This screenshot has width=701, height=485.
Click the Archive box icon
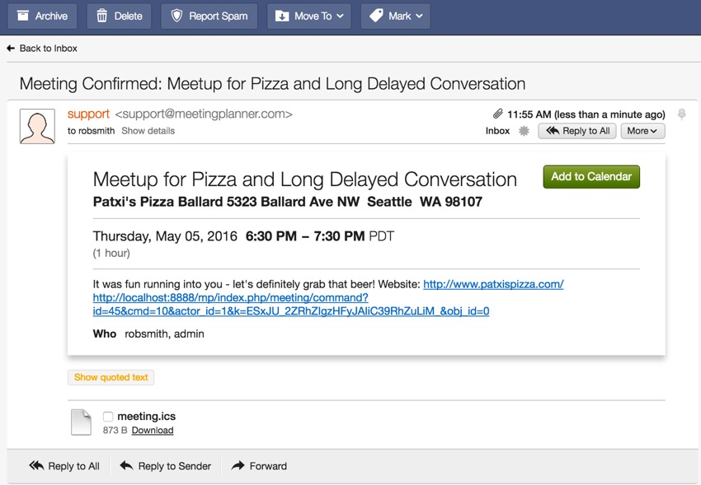coord(23,16)
